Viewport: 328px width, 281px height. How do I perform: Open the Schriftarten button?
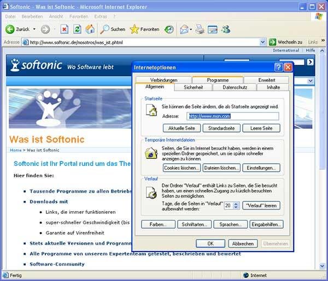(x=194, y=224)
